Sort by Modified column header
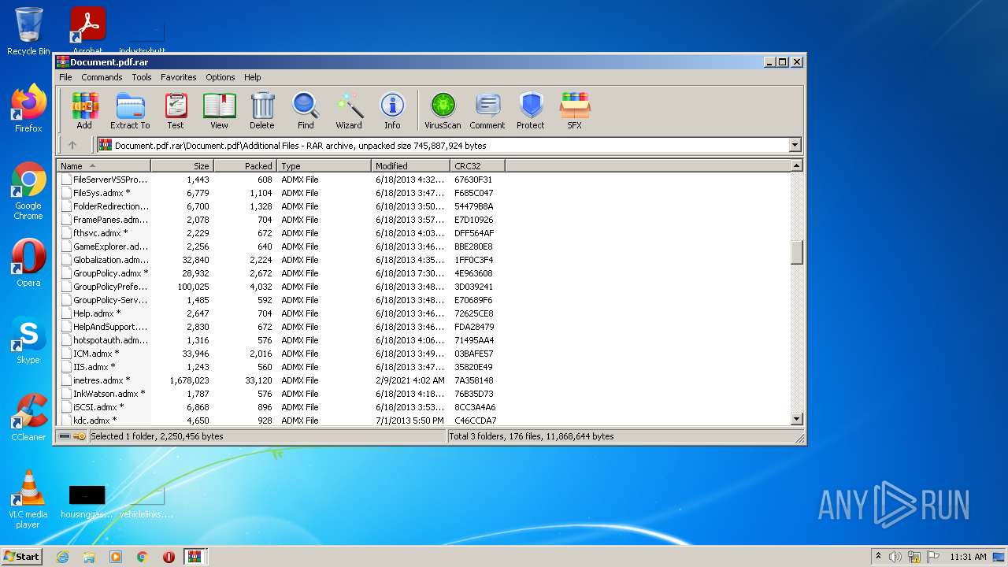 coord(411,166)
